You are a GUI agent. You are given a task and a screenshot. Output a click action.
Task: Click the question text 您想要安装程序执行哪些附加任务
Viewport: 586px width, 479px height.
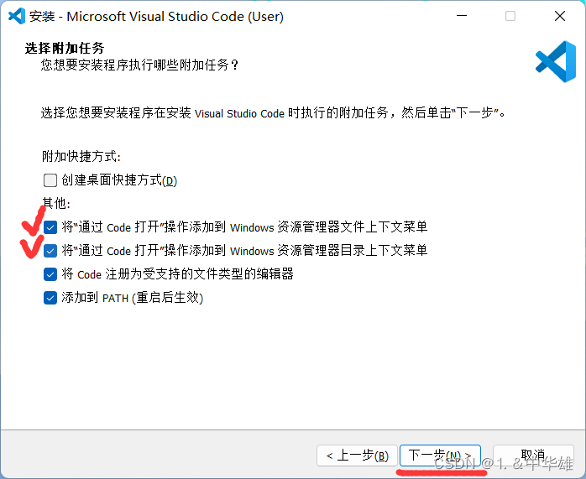[x=139, y=65]
